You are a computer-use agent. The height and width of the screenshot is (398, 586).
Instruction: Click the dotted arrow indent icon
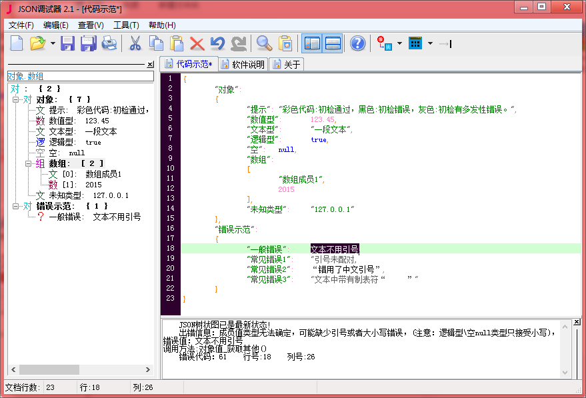tap(445, 44)
